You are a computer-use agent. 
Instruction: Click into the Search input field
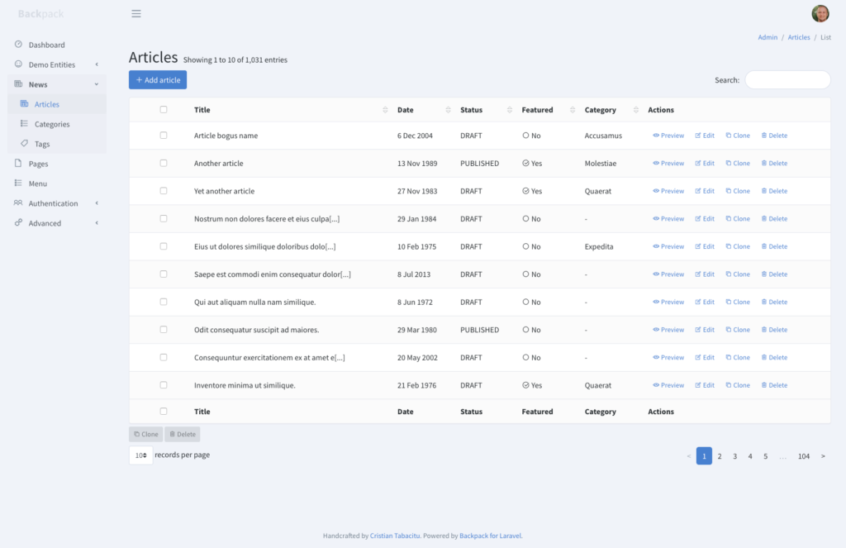787,80
